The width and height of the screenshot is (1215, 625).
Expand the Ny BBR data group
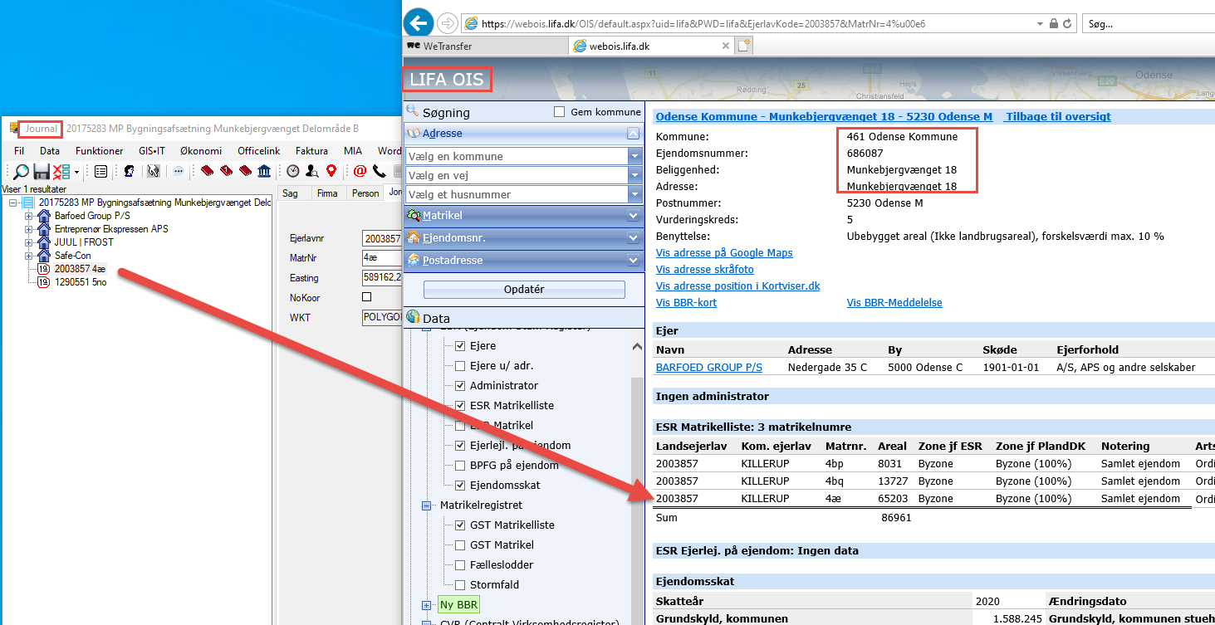427,605
